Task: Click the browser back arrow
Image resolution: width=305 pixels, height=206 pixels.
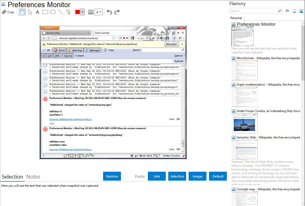Action: tap(44, 38)
